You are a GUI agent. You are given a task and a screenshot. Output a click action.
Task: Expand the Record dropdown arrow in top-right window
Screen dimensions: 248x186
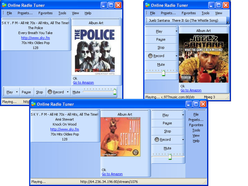(176, 56)
